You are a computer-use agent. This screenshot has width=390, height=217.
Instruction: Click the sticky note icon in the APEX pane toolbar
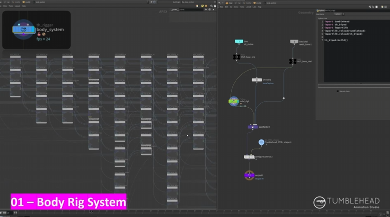[x=202, y=6]
